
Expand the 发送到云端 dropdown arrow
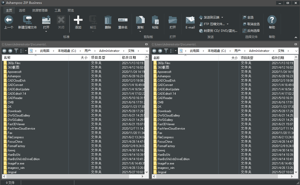[x=222, y=17]
